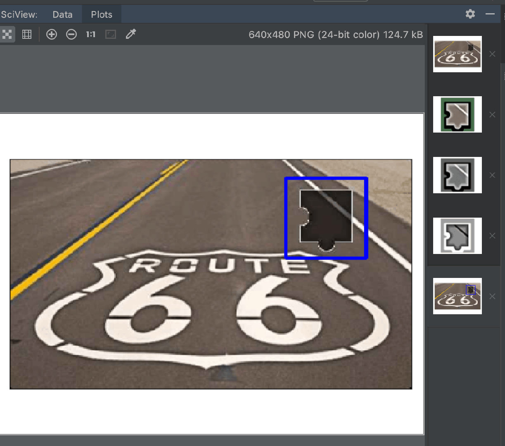
Task: Switch to the Data tab
Action: (63, 14)
